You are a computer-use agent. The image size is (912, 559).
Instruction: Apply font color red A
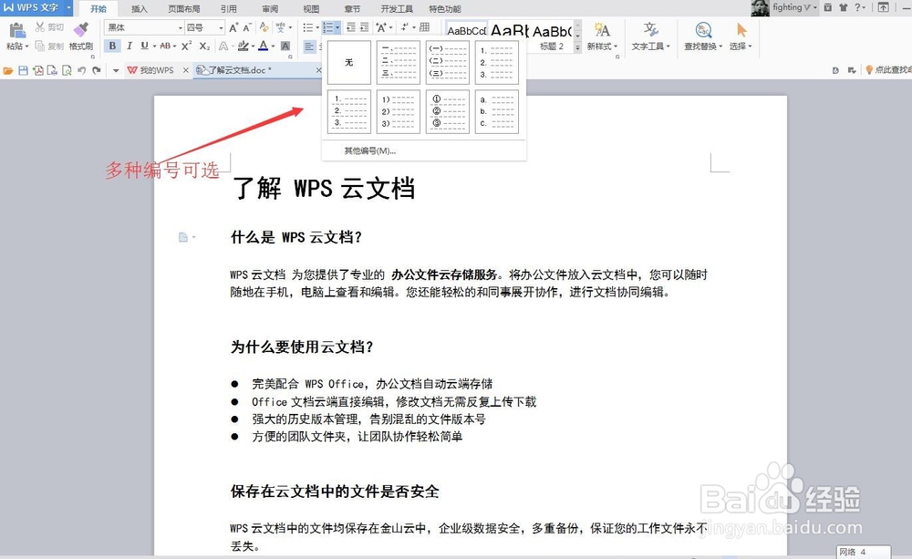click(263, 46)
